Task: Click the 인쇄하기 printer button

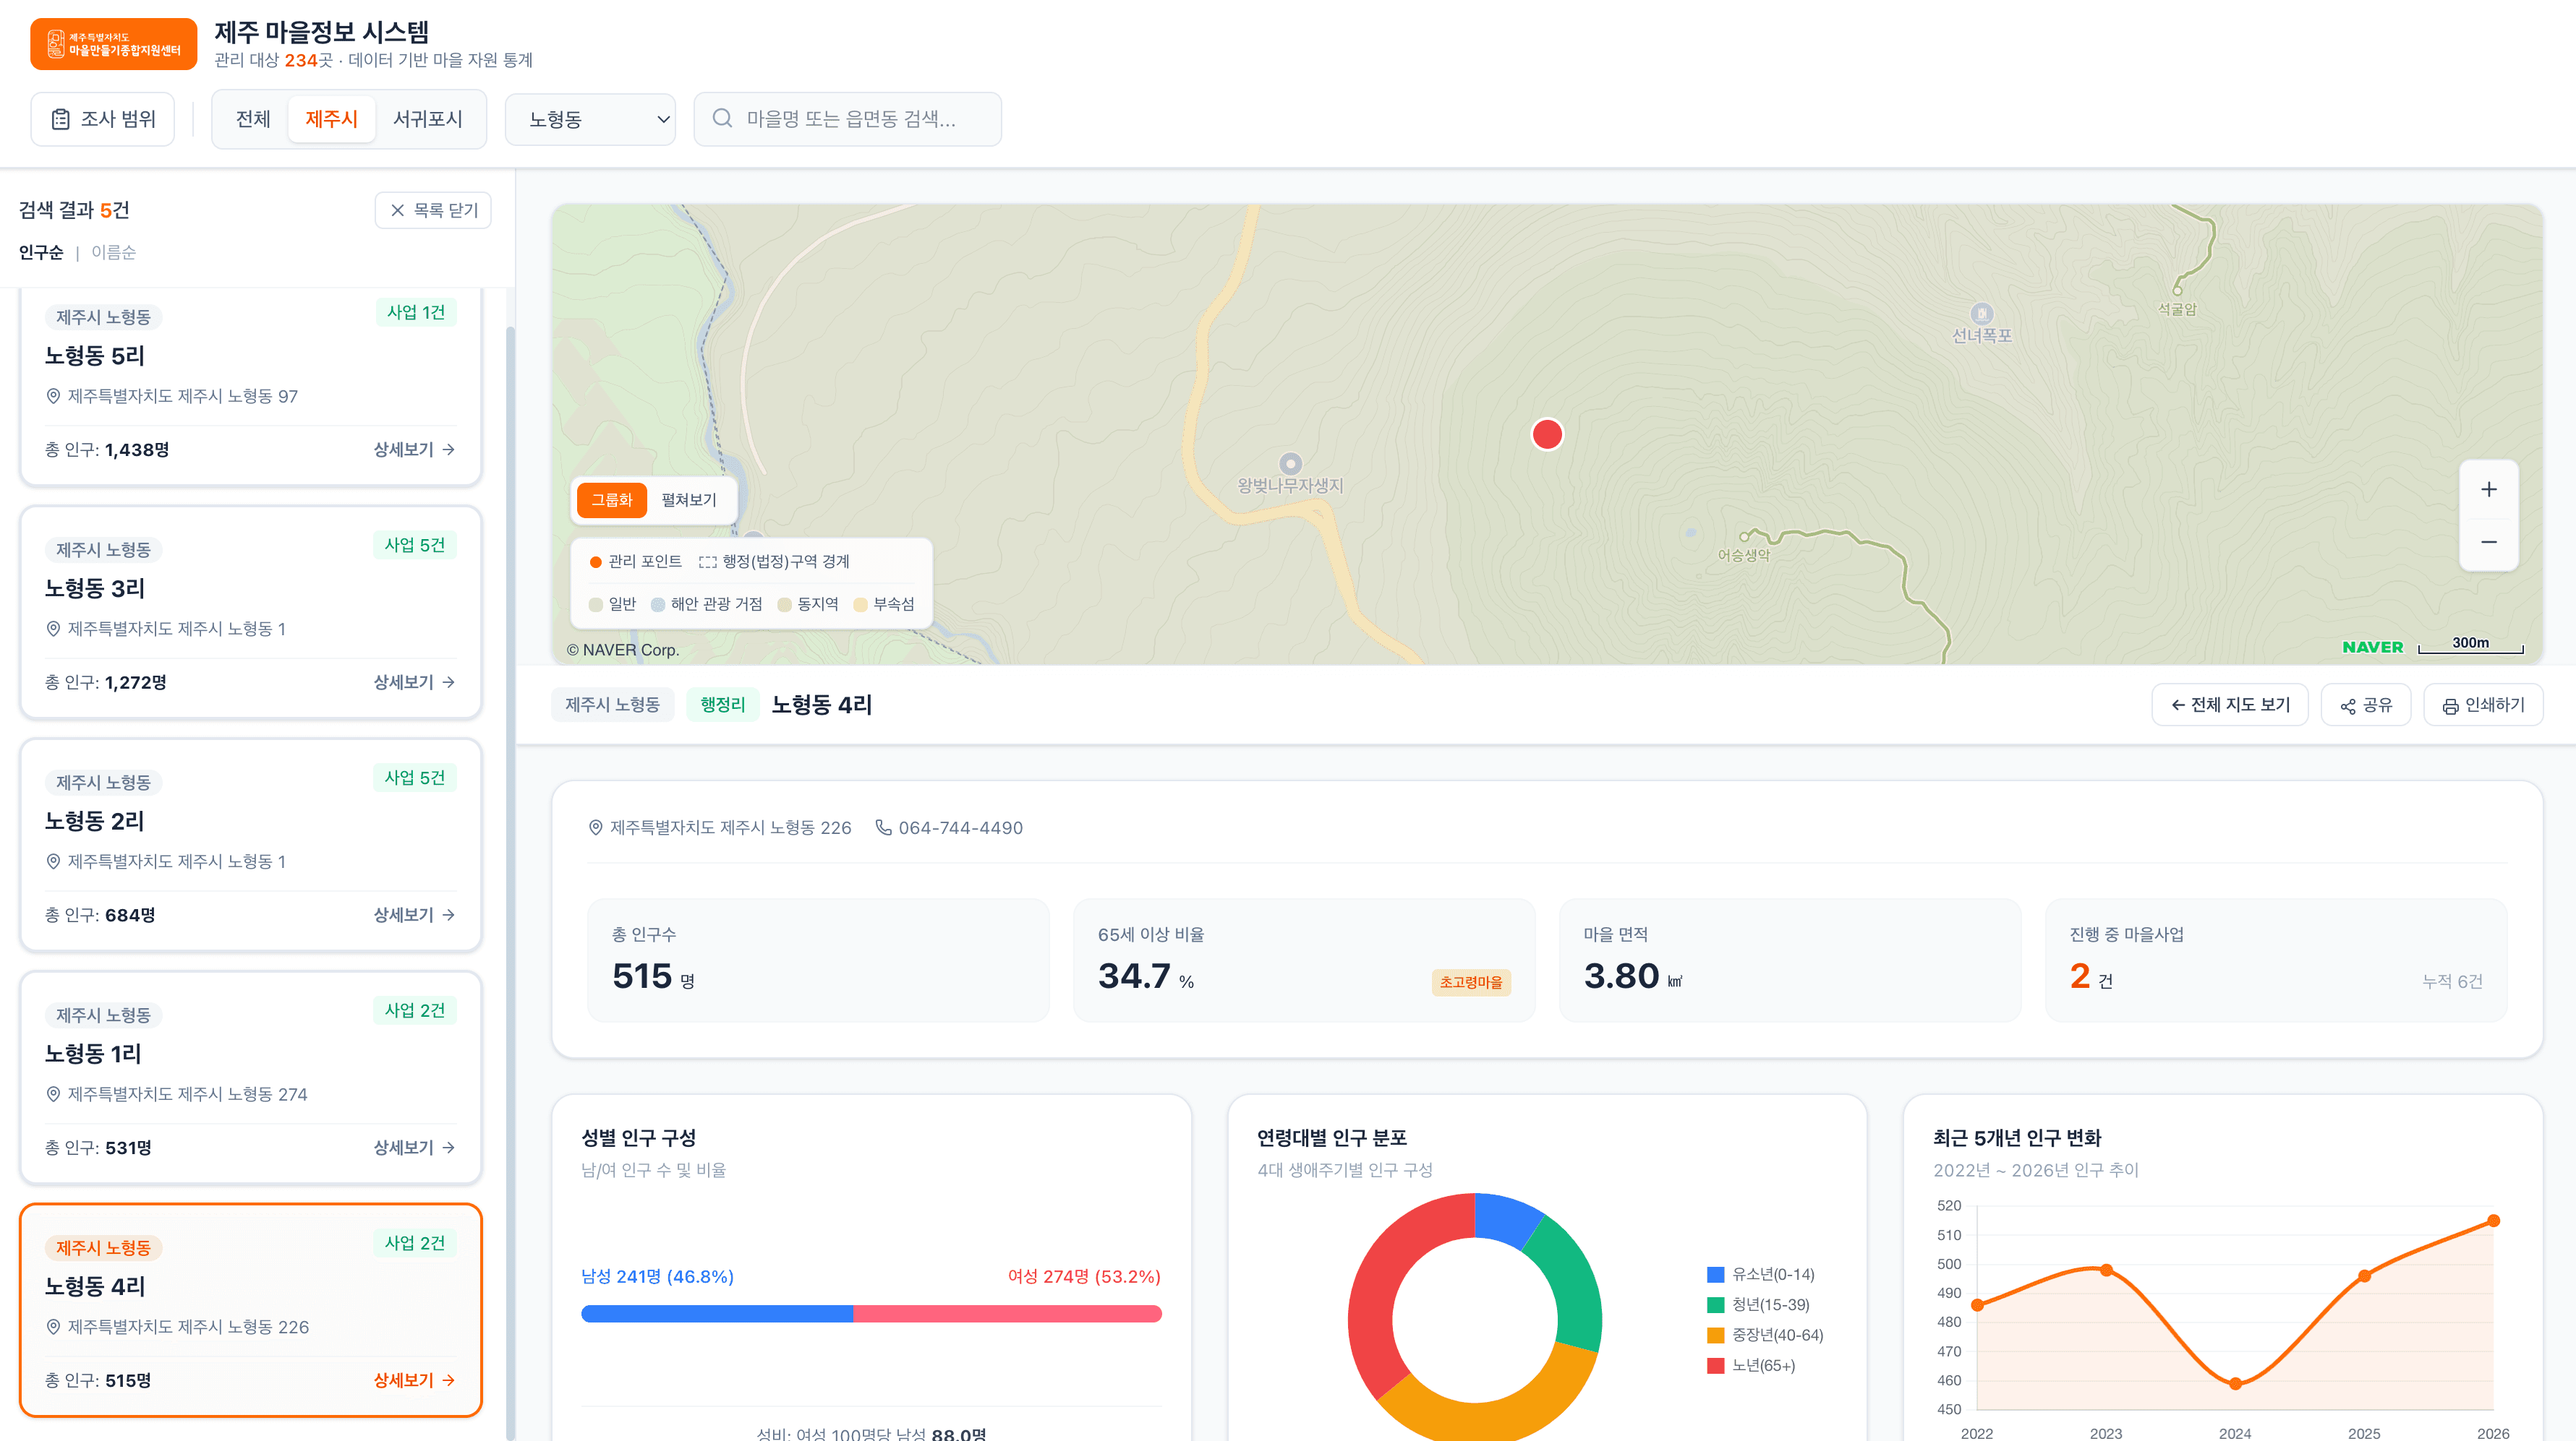Action: click(2482, 705)
